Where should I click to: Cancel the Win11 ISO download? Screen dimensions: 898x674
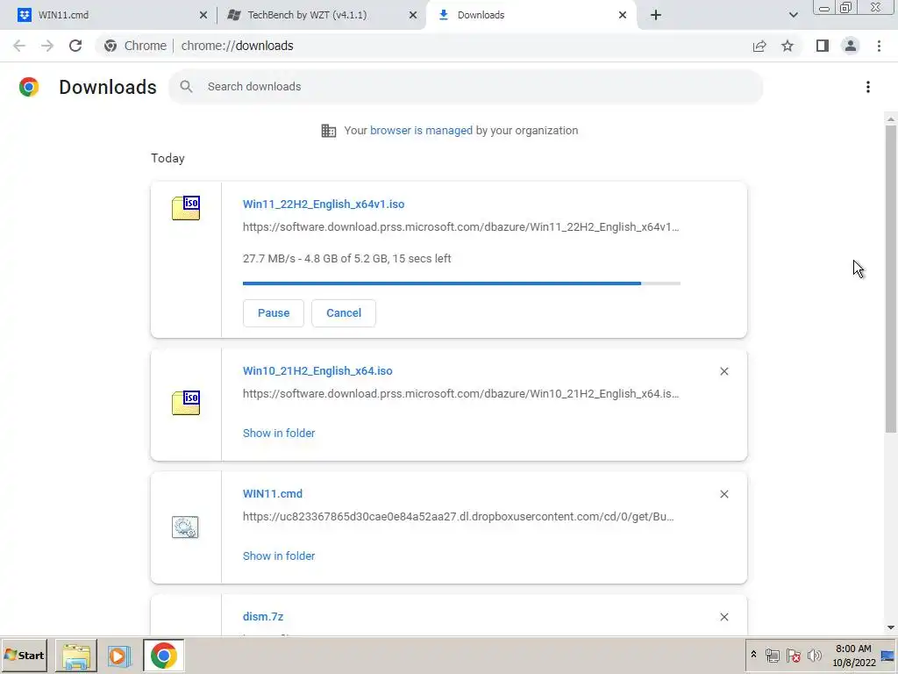[x=344, y=313]
